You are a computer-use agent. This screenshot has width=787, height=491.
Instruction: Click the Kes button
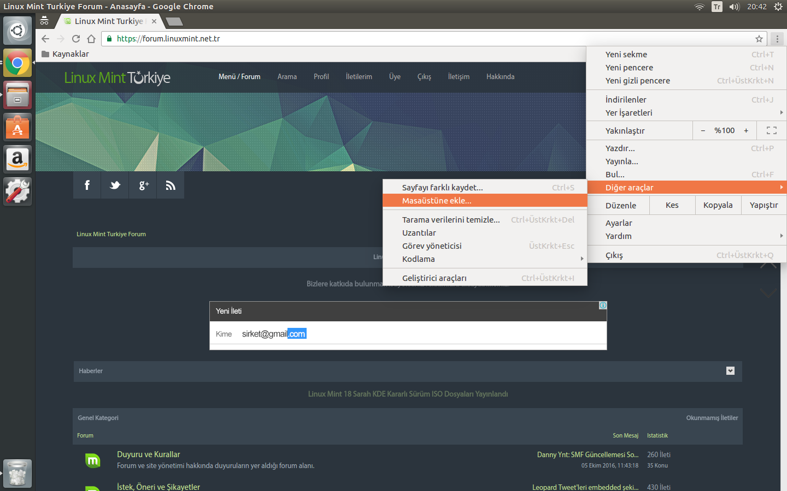point(672,205)
